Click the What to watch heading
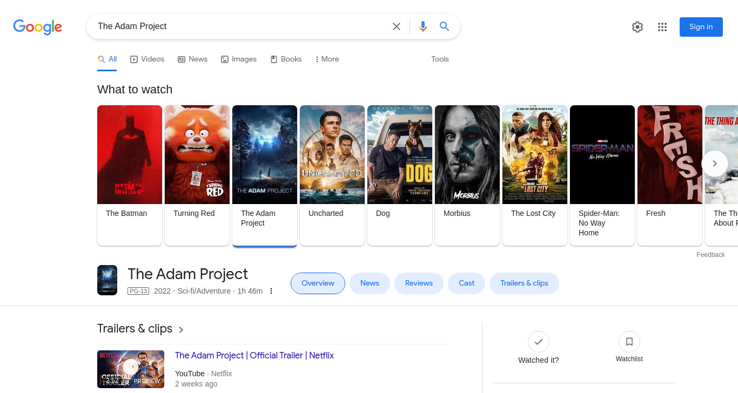This screenshot has height=393, width=738. click(135, 90)
